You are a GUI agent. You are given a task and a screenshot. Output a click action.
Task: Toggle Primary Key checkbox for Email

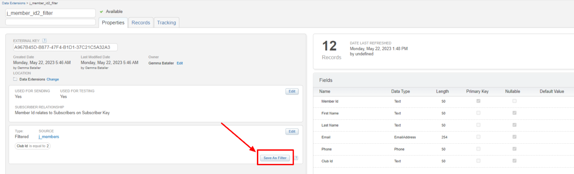point(478,137)
